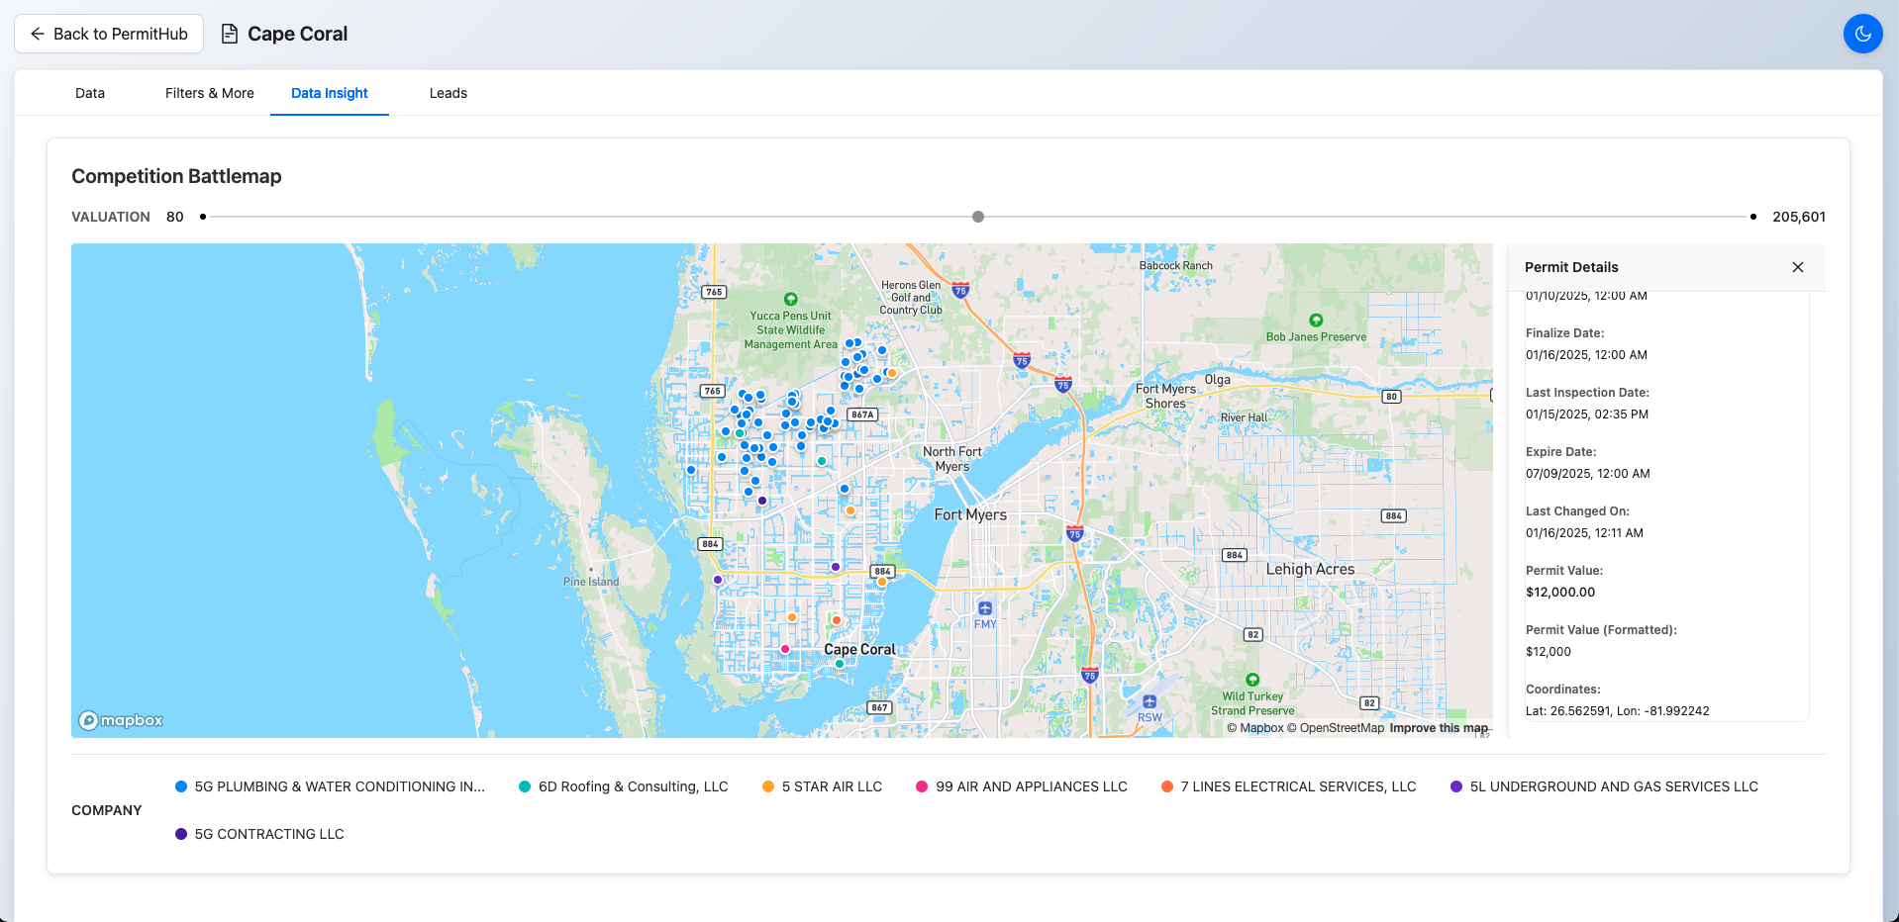The height and width of the screenshot is (922, 1899).
Task: Click the Permit Value $12,000.00 text
Action: tap(1560, 593)
